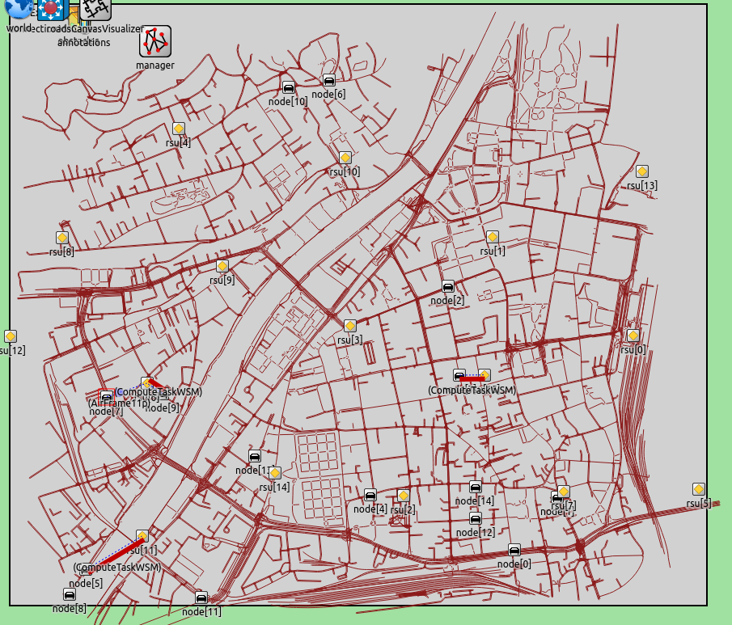Select the rsu[5] roadside unit icon
Image resolution: width=732 pixels, height=625 pixels.
click(x=699, y=489)
